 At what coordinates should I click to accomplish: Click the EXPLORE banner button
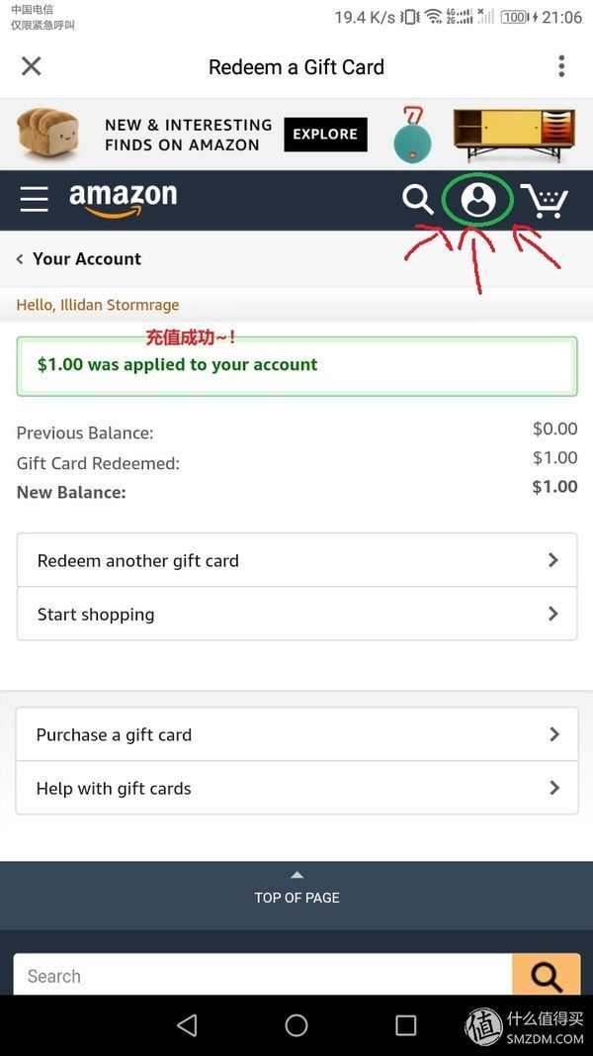tap(325, 135)
